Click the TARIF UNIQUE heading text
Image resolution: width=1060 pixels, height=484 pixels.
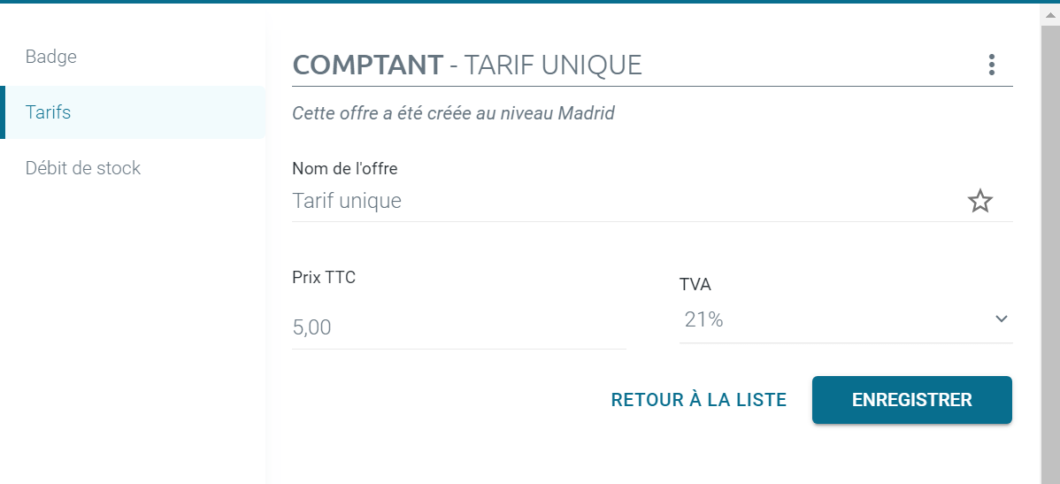tap(553, 65)
